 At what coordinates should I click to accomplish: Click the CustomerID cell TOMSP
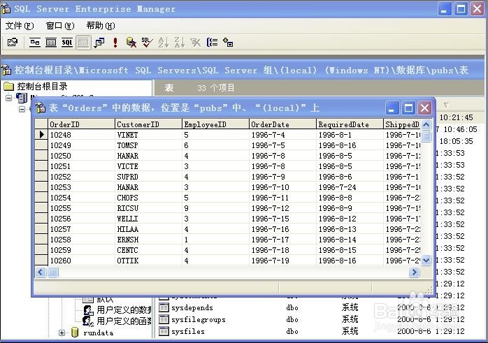pyautogui.click(x=148, y=145)
